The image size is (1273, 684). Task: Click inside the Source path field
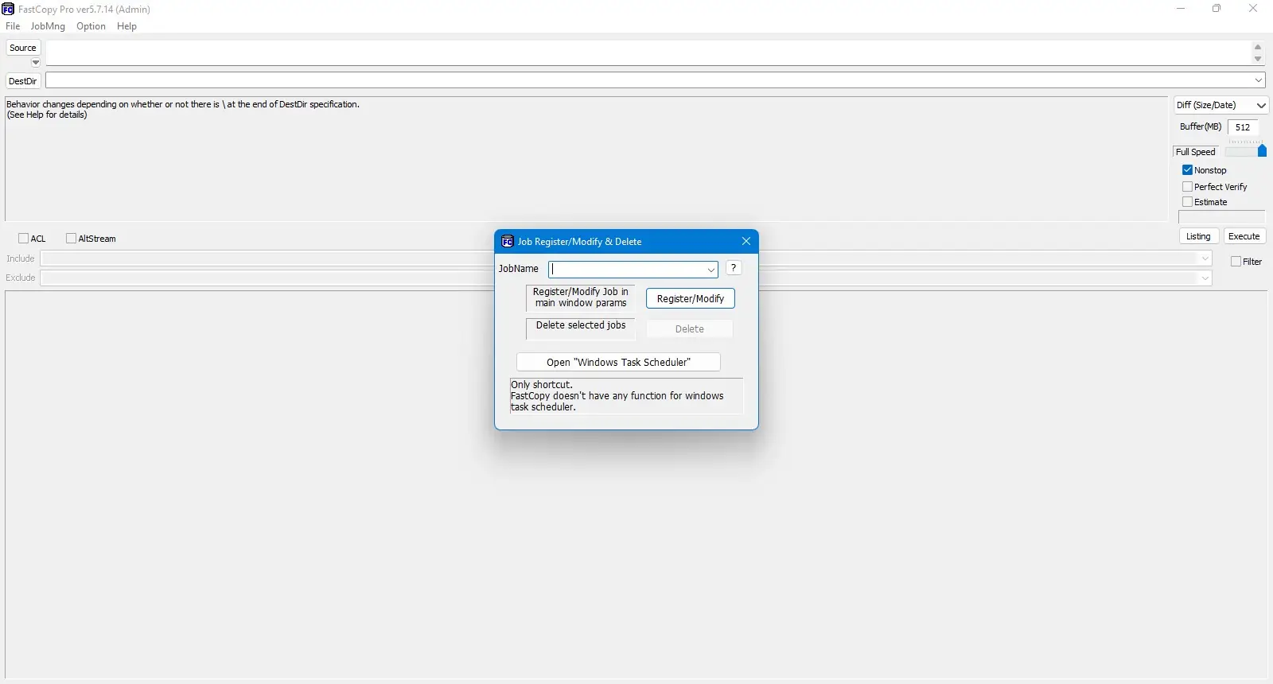pos(648,53)
